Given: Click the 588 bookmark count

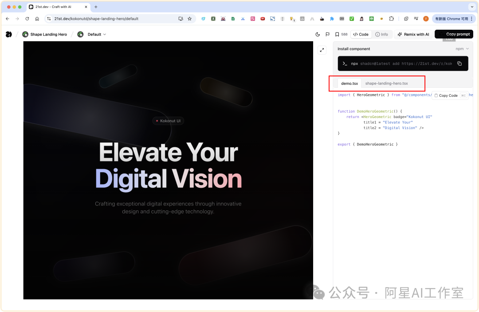Looking at the screenshot, I should pyautogui.click(x=344, y=34).
